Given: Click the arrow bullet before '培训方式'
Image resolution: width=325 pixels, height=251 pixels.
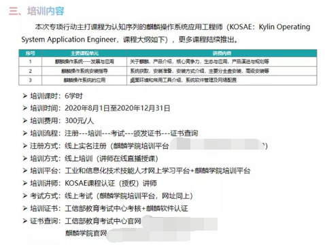Looking at the screenshot, I should click(x=25, y=158).
